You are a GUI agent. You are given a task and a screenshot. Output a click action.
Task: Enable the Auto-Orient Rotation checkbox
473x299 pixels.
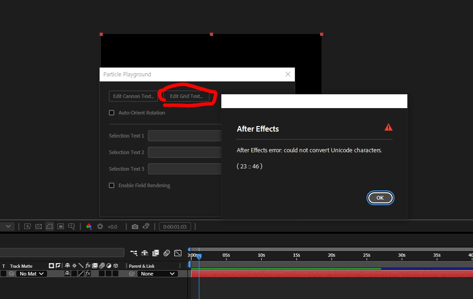112,113
